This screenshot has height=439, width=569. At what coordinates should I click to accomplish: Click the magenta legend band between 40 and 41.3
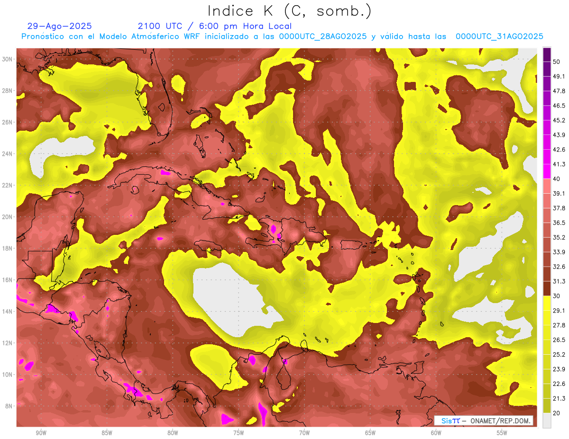[547, 171]
